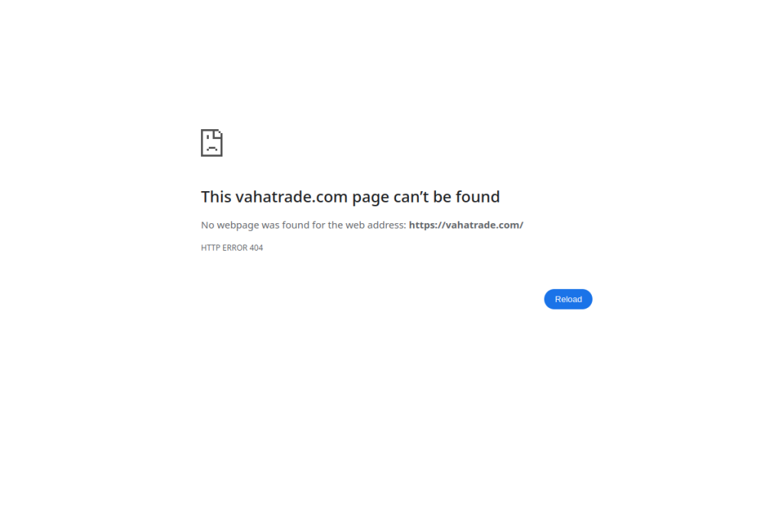
Task: Click "vahatrade.com" in the heading
Action: point(291,196)
